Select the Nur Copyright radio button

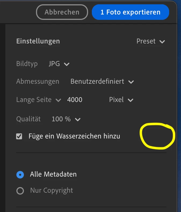(x=20, y=191)
